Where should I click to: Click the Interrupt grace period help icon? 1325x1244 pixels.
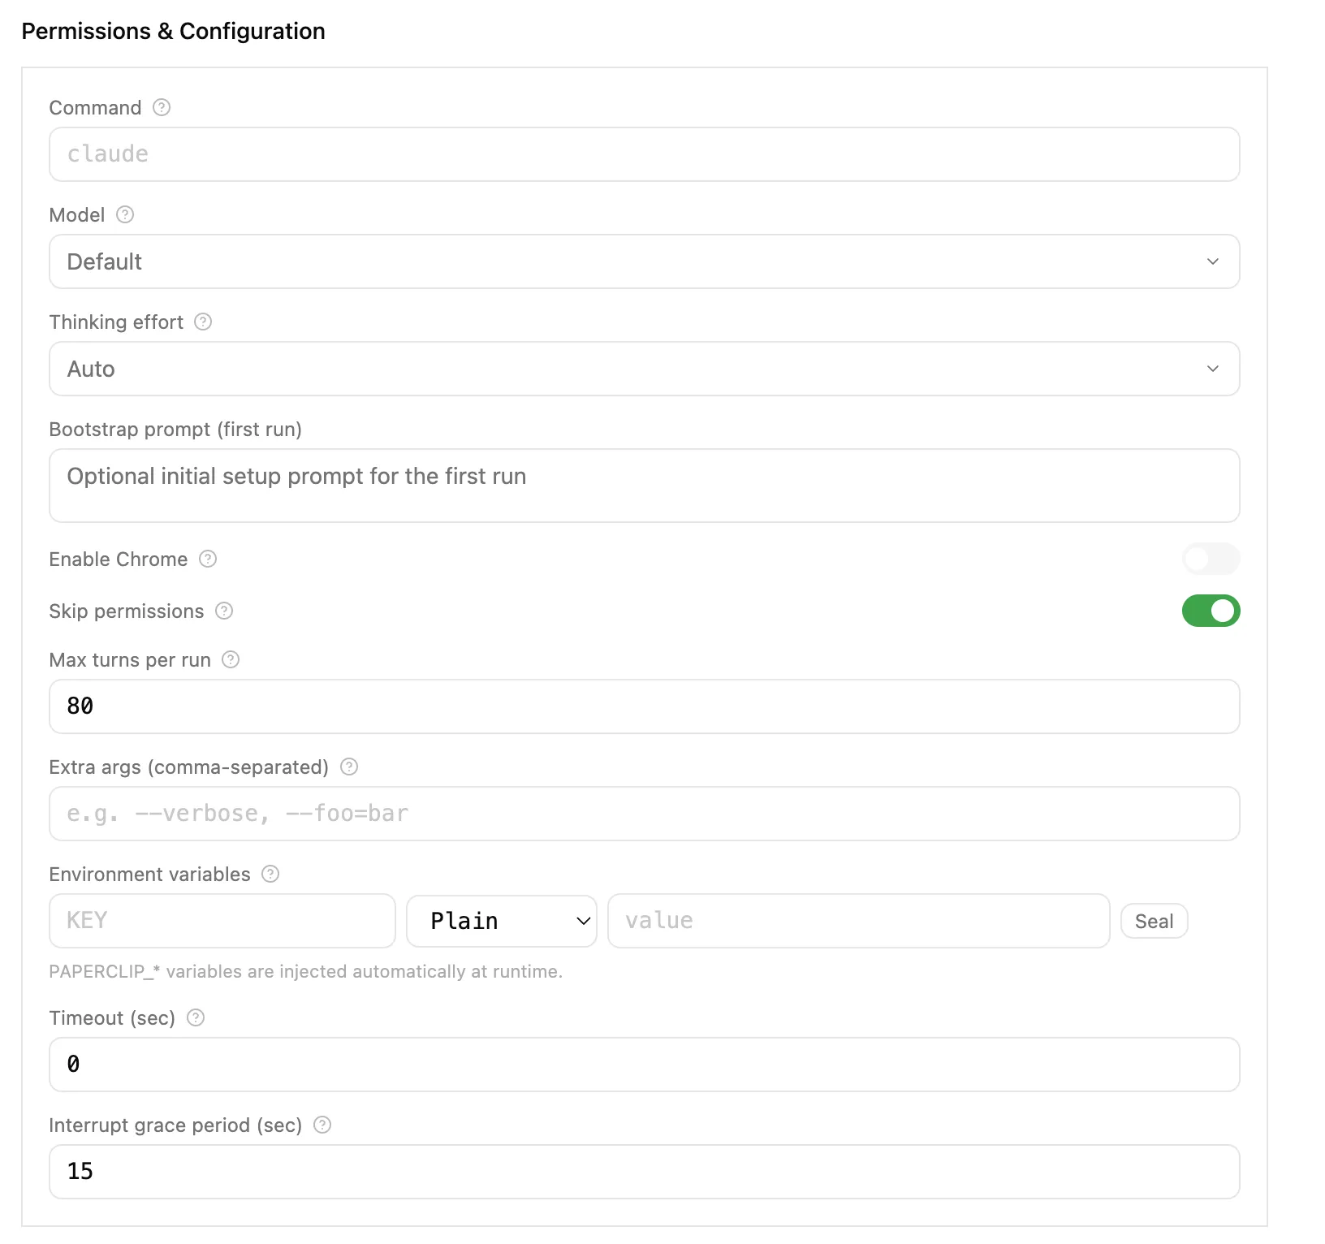(x=322, y=1125)
